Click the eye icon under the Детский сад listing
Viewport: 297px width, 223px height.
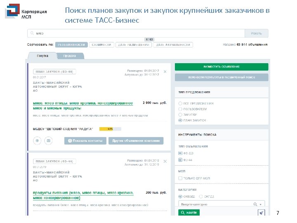(x=37, y=141)
